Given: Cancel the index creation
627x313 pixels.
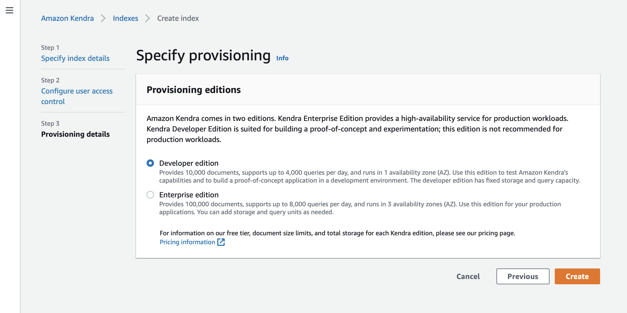Looking at the screenshot, I should click(x=468, y=276).
